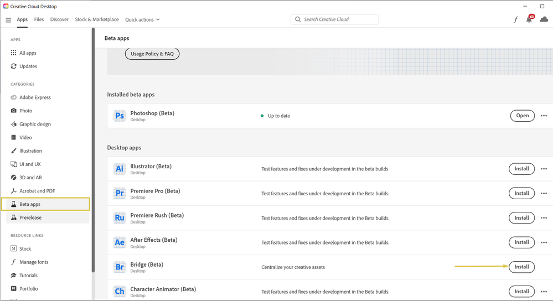Viewport: 553px width, 301px height.
Task: Click the cloud sync status icon
Action: pos(544,19)
